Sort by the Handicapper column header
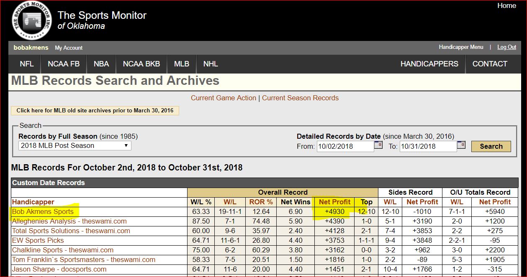 tap(33, 202)
